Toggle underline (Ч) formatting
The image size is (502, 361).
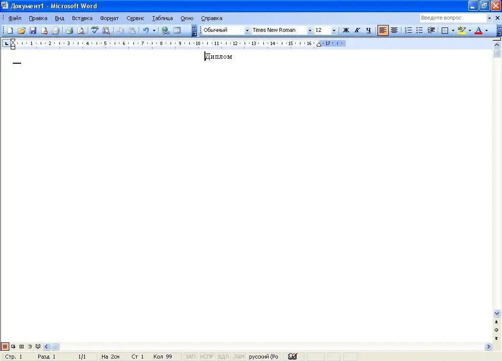[368, 30]
